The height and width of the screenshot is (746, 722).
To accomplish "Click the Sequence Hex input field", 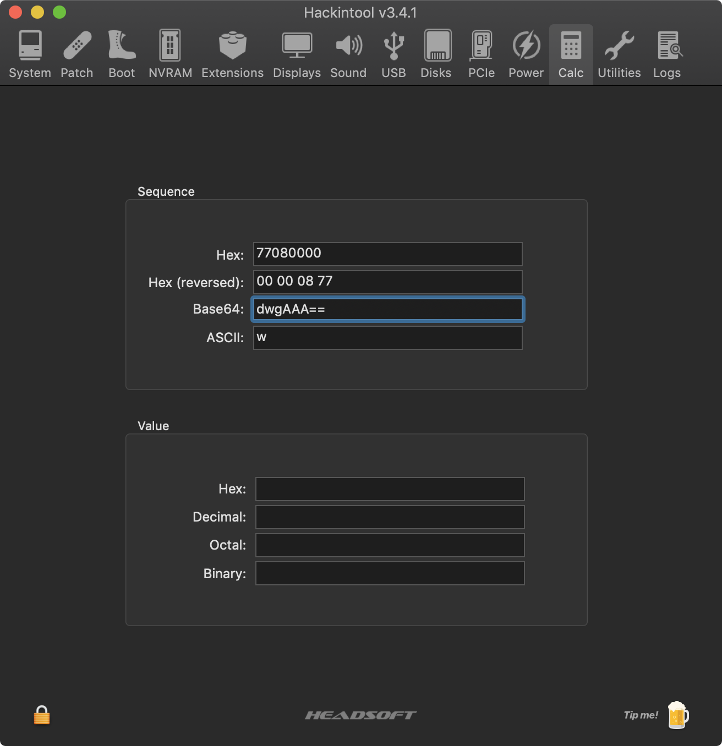I will pyautogui.click(x=387, y=254).
